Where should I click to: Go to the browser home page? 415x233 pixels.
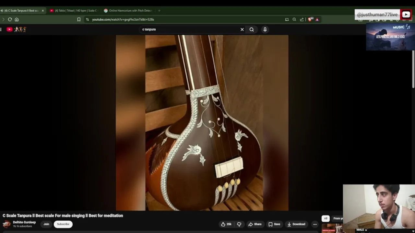[17, 19]
